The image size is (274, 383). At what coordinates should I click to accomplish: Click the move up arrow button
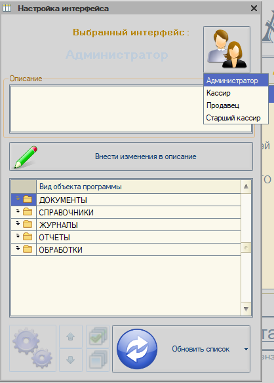tap(71, 337)
